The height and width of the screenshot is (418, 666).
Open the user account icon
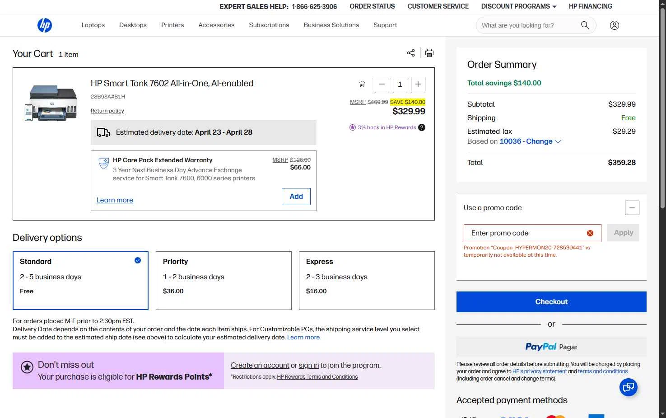tap(615, 25)
